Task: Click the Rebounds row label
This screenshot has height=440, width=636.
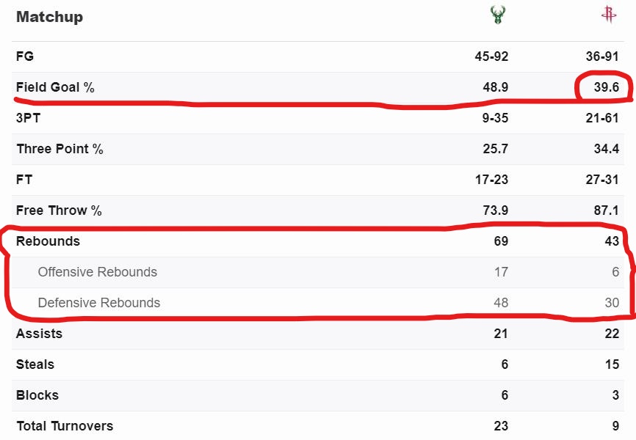Action: pos(48,241)
